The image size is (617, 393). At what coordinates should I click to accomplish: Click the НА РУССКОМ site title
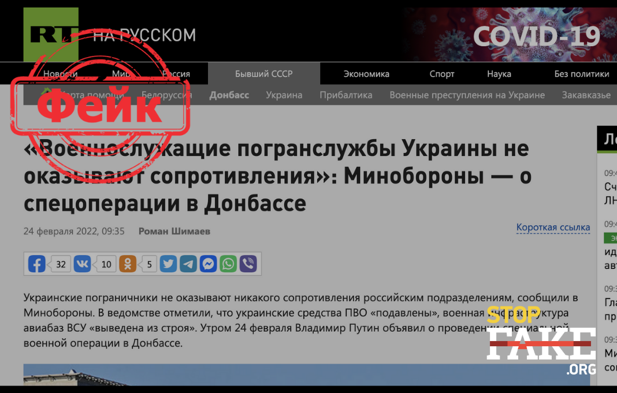click(x=144, y=35)
